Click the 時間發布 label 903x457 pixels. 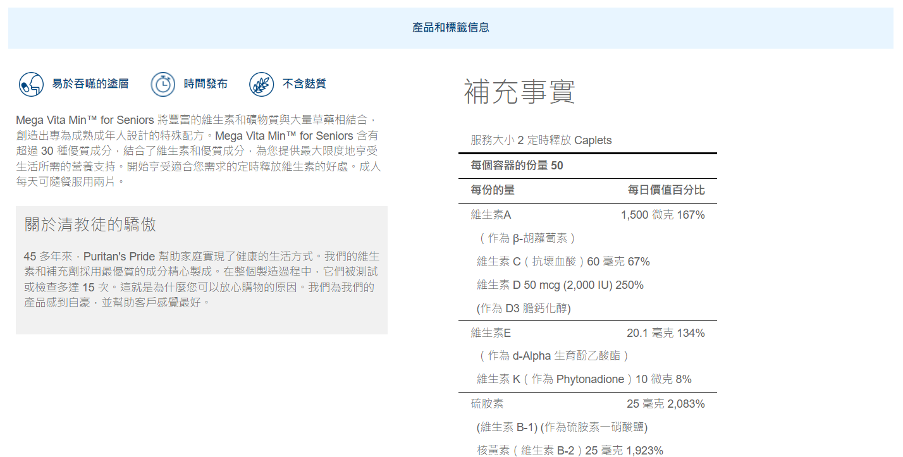point(206,84)
